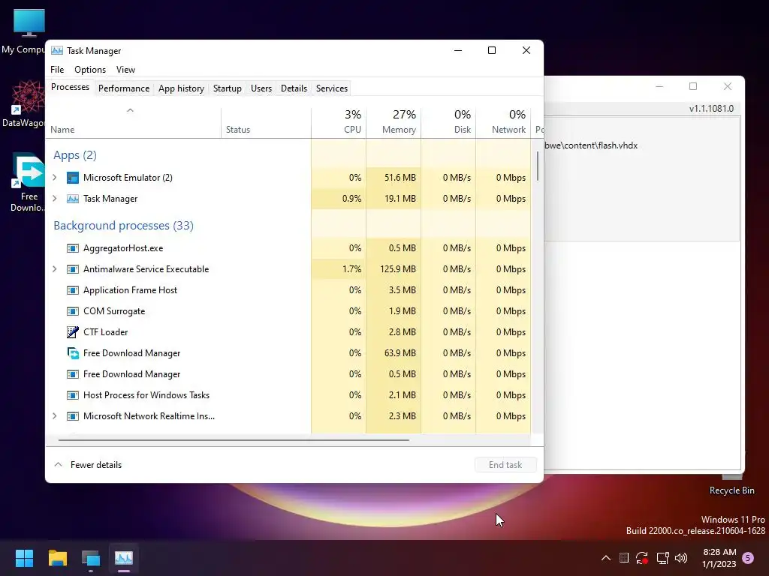Screen dimensions: 769x576
Task: Click the horizontal scrollbar under process list
Action: (x=233, y=440)
